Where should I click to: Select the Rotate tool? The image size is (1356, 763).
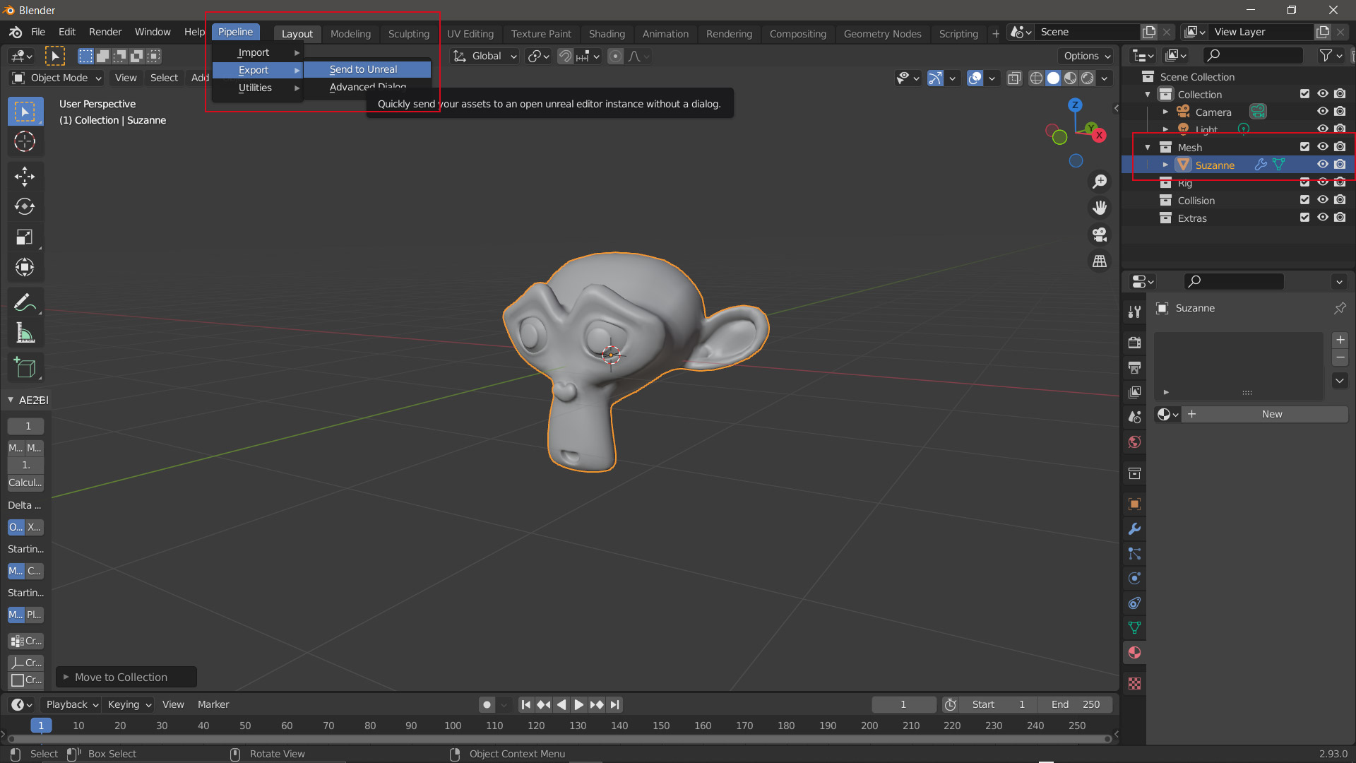(25, 206)
